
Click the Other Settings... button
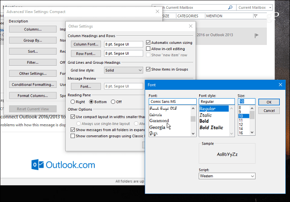[33, 73]
